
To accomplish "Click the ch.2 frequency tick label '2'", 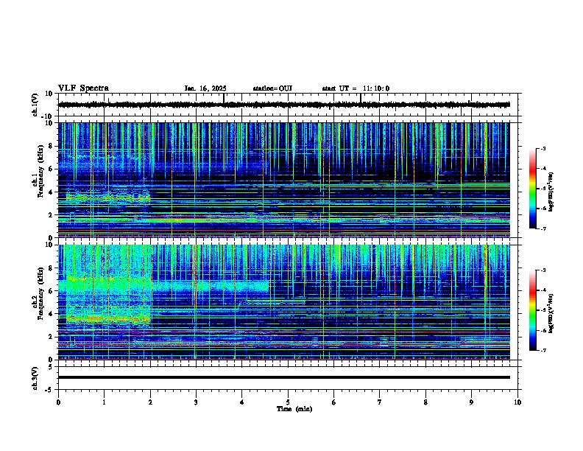I will 52,337.
